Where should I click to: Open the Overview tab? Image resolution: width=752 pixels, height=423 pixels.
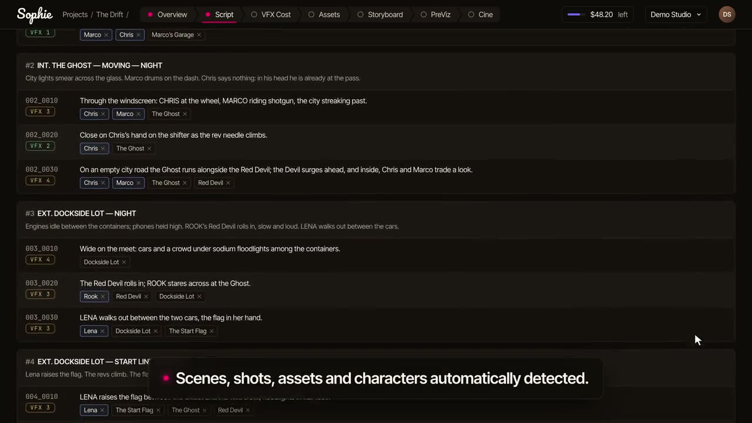167,14
